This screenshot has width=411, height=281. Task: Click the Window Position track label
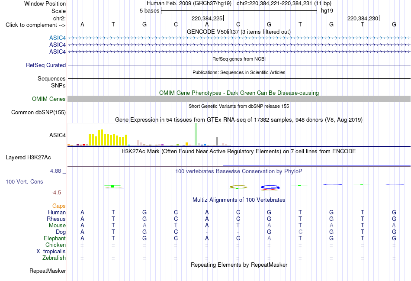point(45,3)
